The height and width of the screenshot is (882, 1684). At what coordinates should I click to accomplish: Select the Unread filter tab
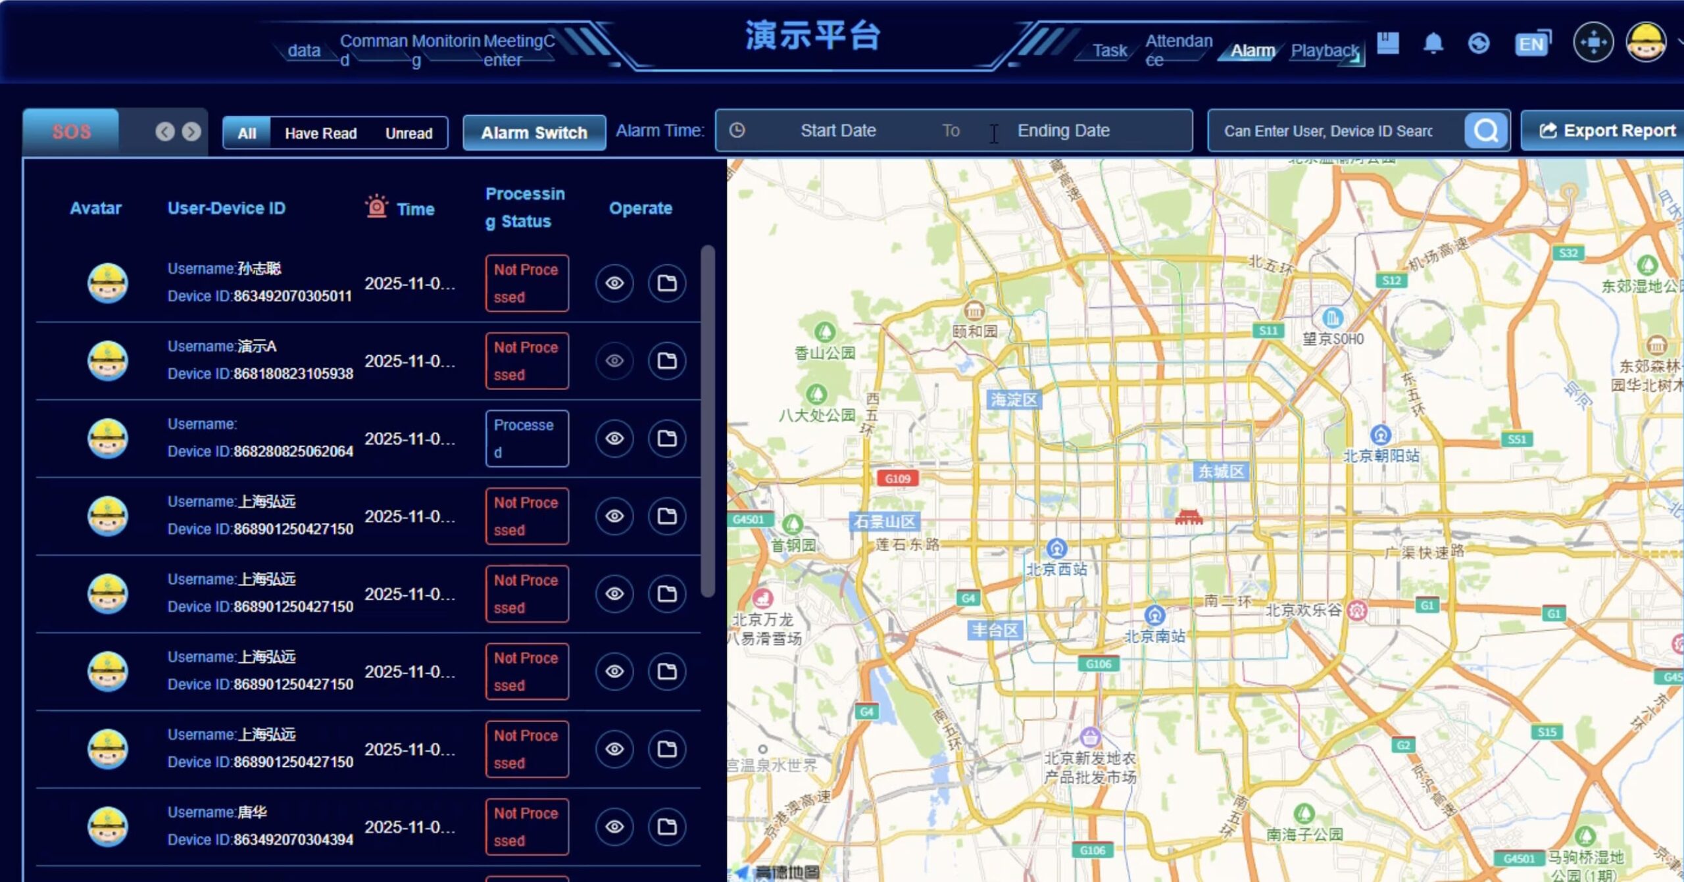pos(409,134)
